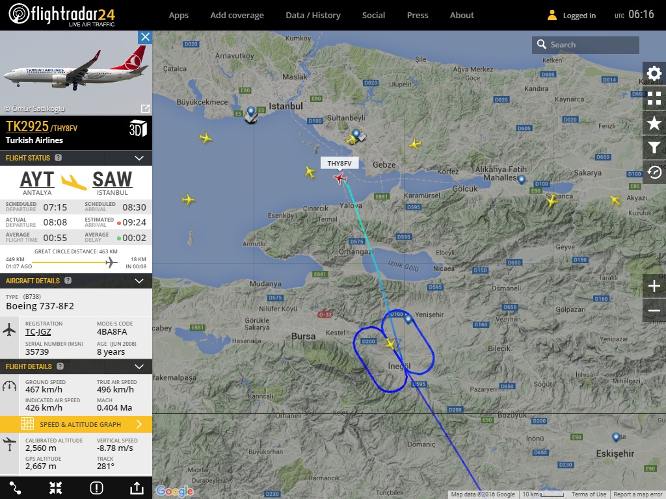This screenshot has width=666, height=499.
Task: Collapse the Aircraft Details section
Action: click(139, 281)
